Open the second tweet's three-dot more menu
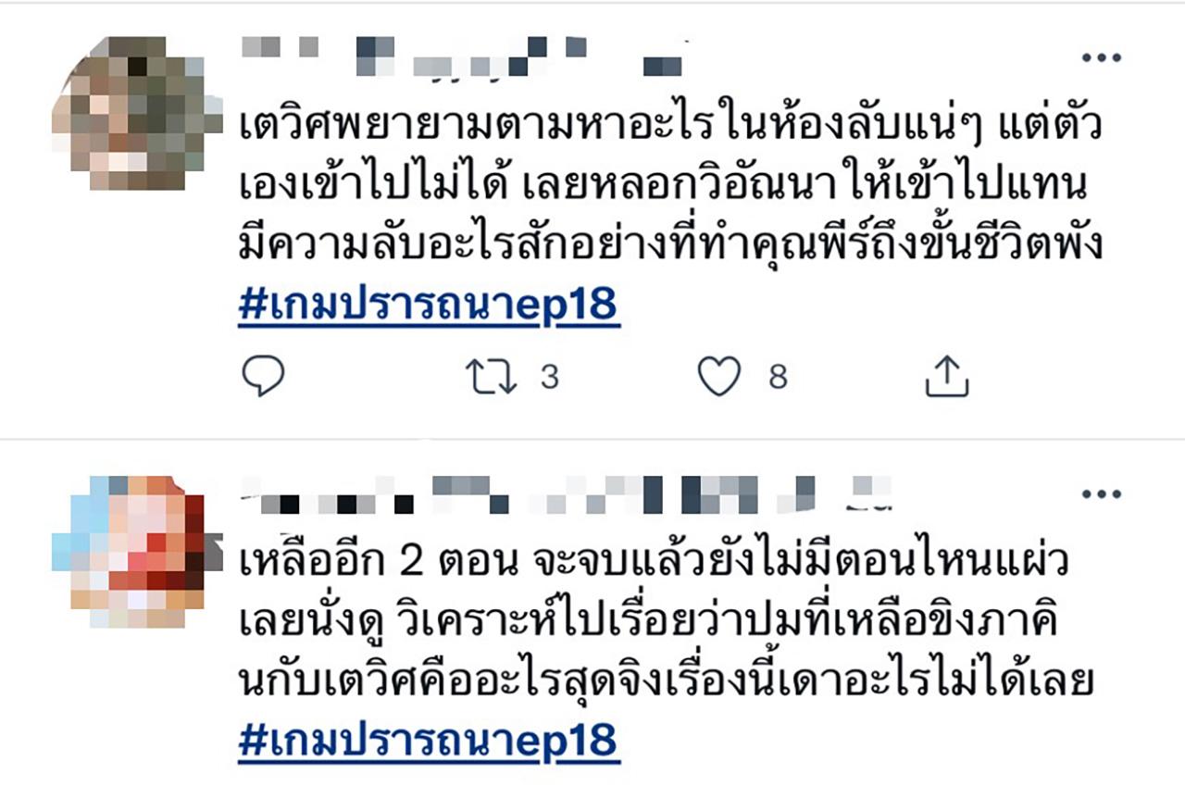1185x786 pixels. [1101, 494]
